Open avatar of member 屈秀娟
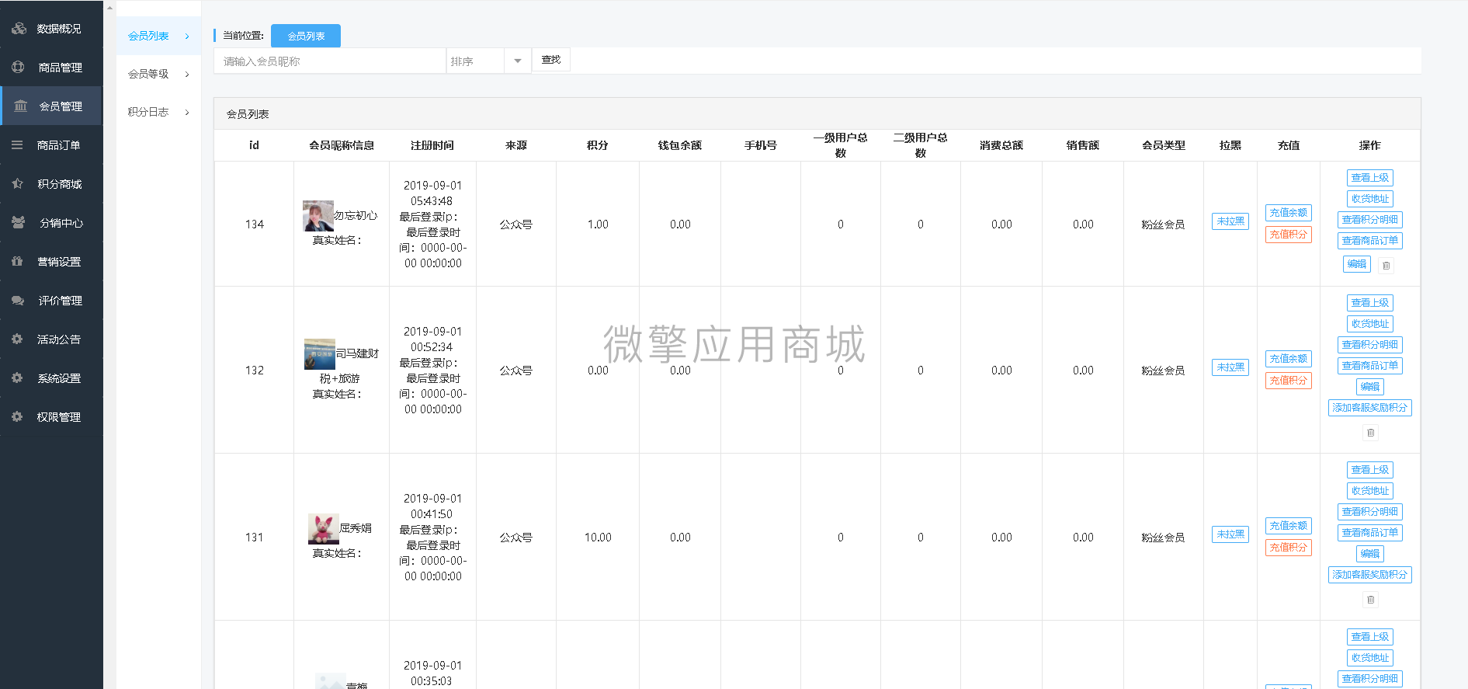Screen dimensions: 1468x689 click(x=324, y=529)
